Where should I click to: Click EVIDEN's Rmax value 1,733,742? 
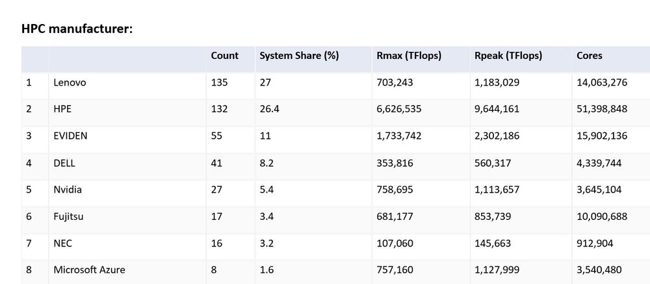[x=399, y=136]
